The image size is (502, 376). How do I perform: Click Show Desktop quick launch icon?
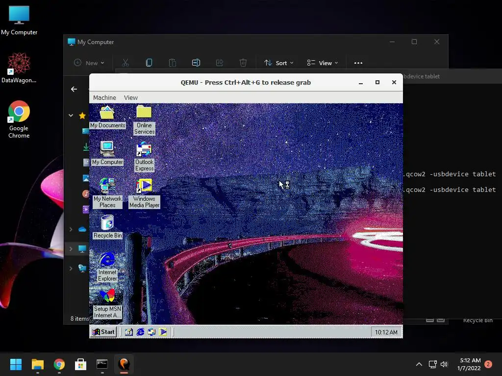129,332
